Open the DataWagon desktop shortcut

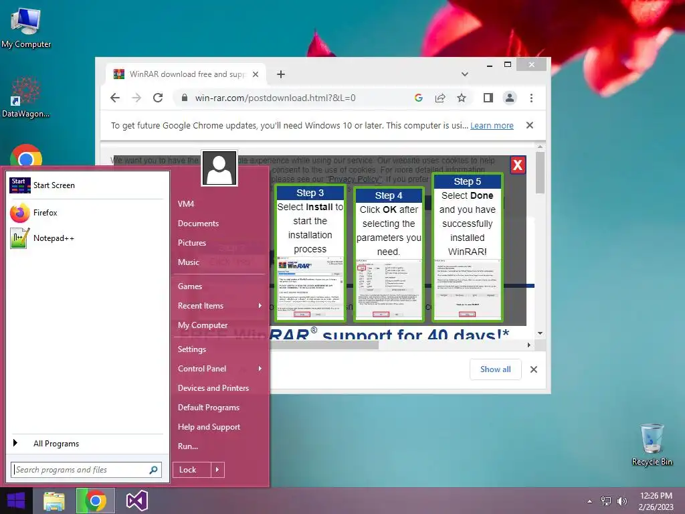(x=26, y=97)
